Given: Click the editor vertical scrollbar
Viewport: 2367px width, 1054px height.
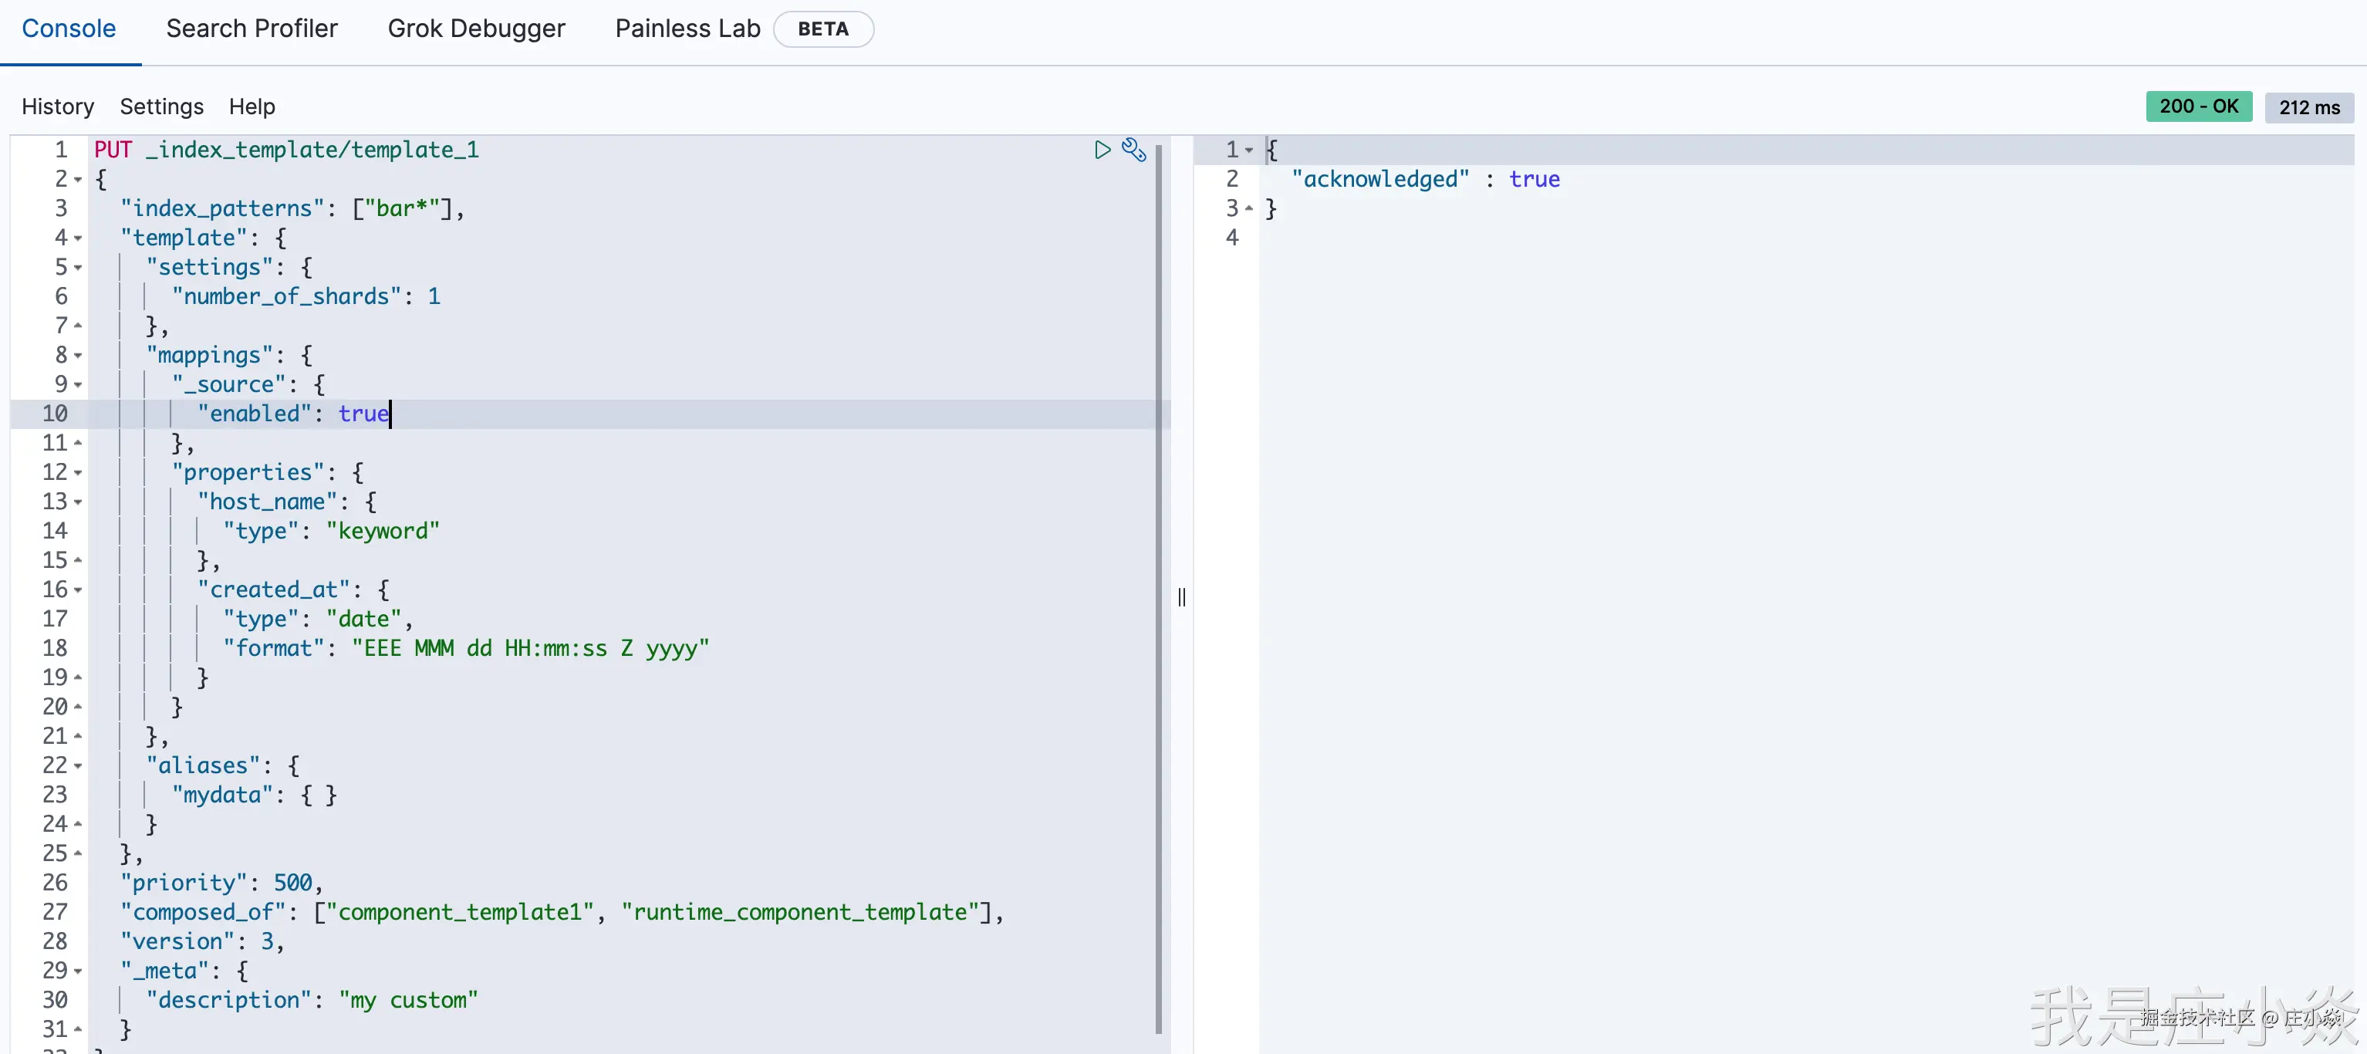Looking at the screenshot, I should tap(1158, 588).
